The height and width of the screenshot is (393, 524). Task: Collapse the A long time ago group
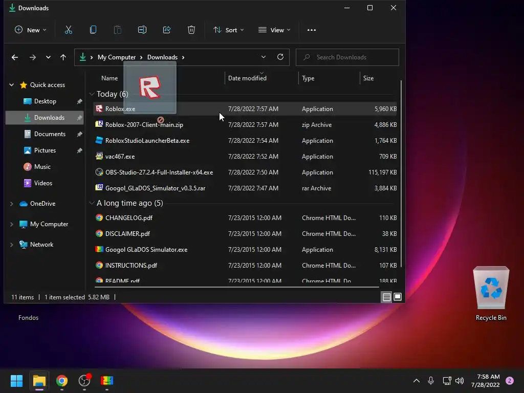coord(92,203)
